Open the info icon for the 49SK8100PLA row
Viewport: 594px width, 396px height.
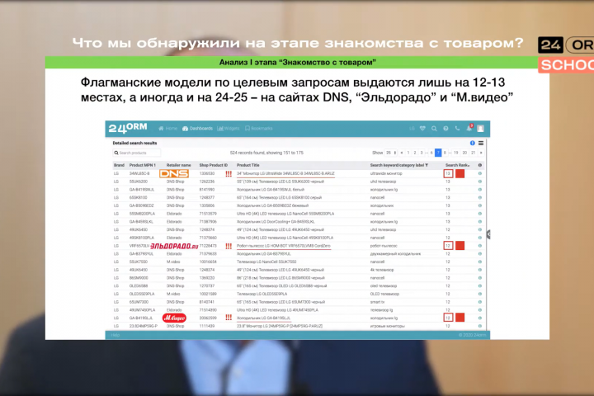(x=480, y=238)
